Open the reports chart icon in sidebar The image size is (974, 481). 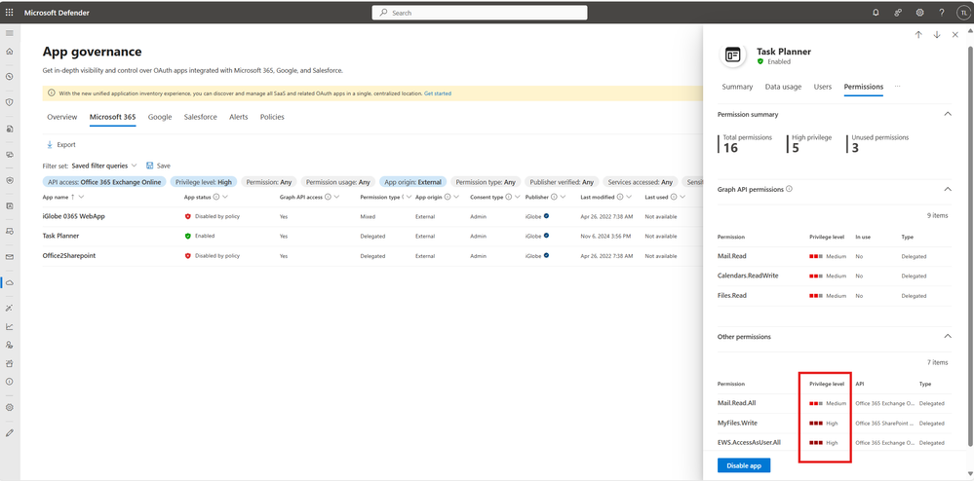10,326
